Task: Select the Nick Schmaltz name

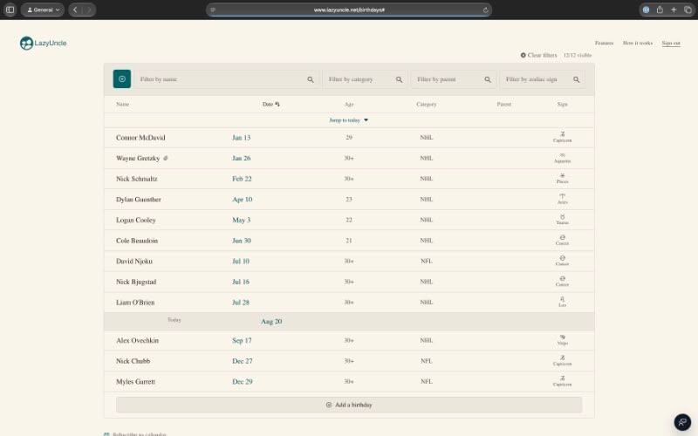Action: click(x=137, y=179)
